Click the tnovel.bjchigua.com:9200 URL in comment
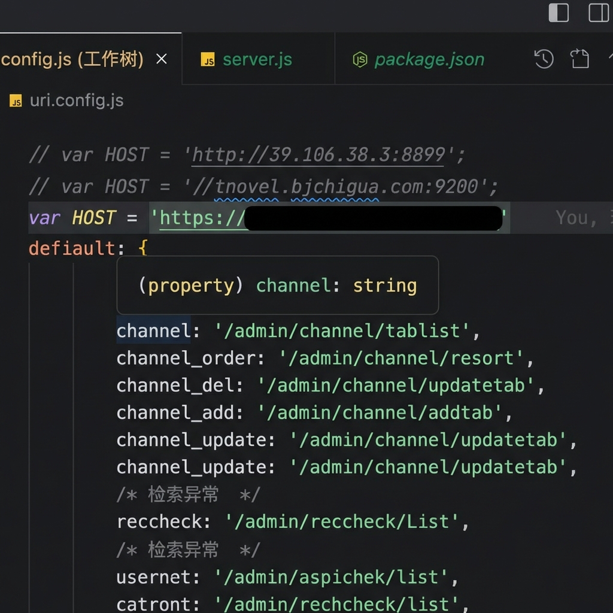Image resolution: width=613 pixels, height=613 pixels. [x=346, y=187]
